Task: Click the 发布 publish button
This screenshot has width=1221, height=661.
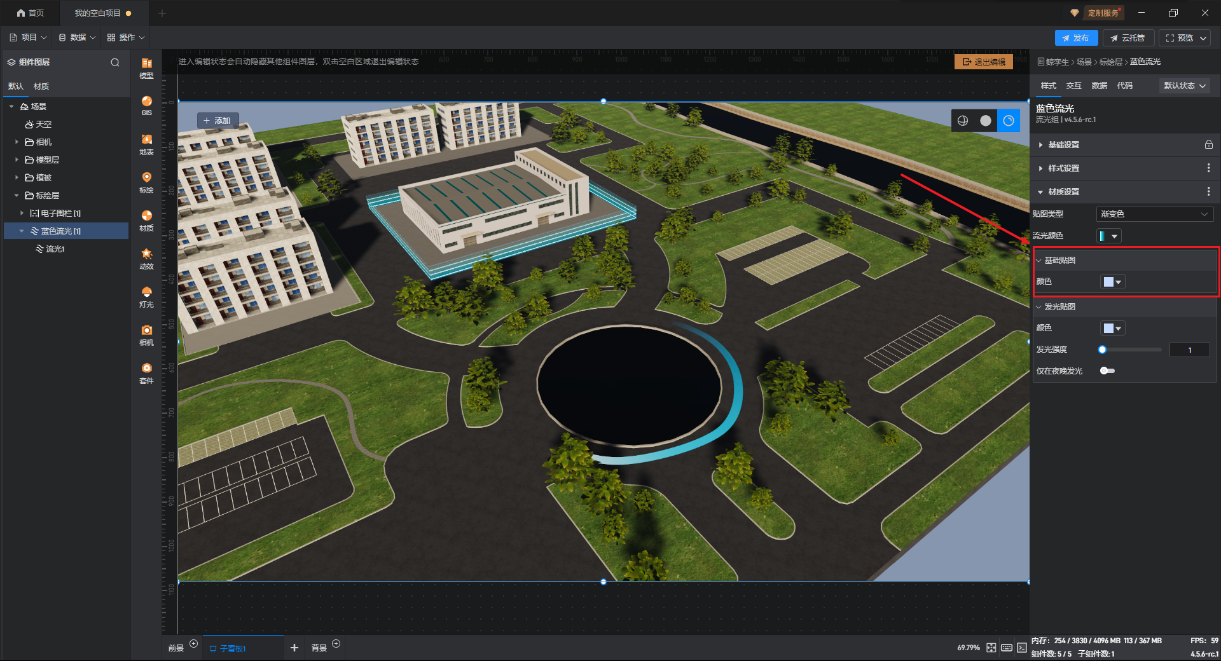Action: (x=1075, y=38)
